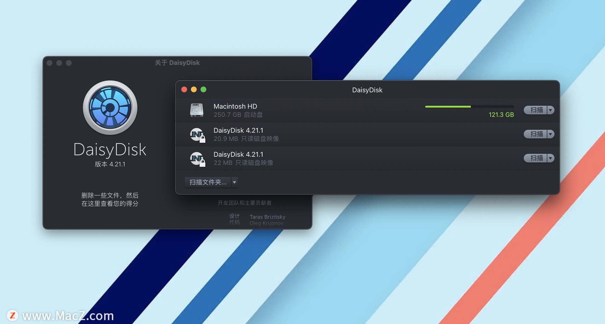
Task: Open scan options dropdown for Macintosh HD
Action: coord(550,110)
